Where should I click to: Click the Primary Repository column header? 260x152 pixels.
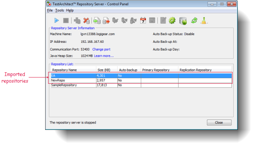[x=160, y=70]
